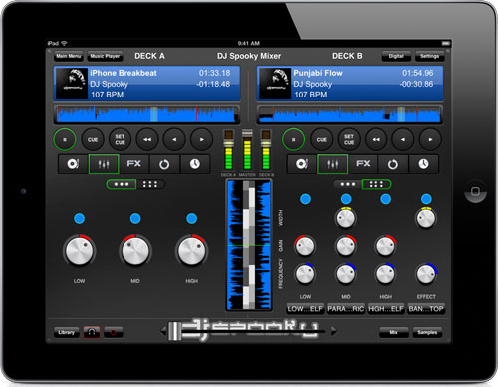Toggle headphone monitoring button
Viewport: 498px width, 387px height.
[x=92, y=332]
